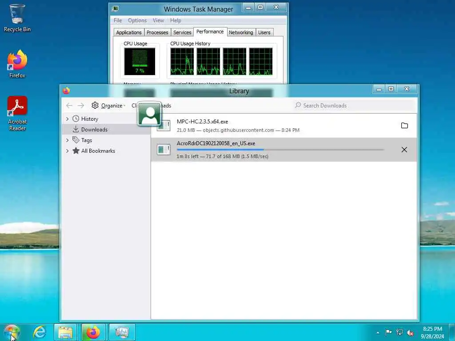455x341 pixels.
Task: Open the Windows Start button
Action: 12,332
